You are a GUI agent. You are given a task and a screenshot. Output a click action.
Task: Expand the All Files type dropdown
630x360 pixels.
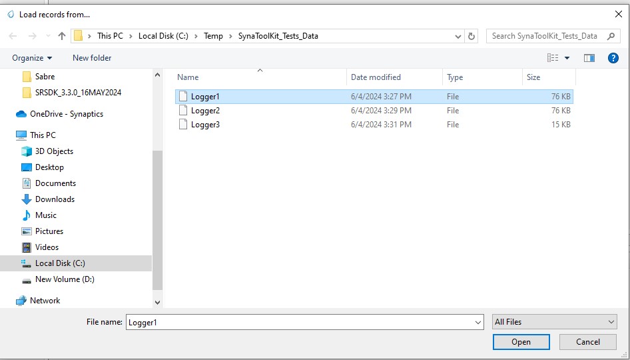[x=554, y=322]
